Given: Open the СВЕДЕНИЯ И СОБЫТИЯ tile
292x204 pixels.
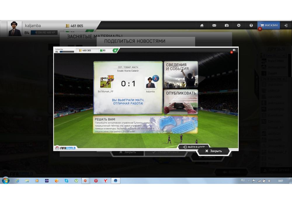Looking at the screenshot, I should 181,74.
